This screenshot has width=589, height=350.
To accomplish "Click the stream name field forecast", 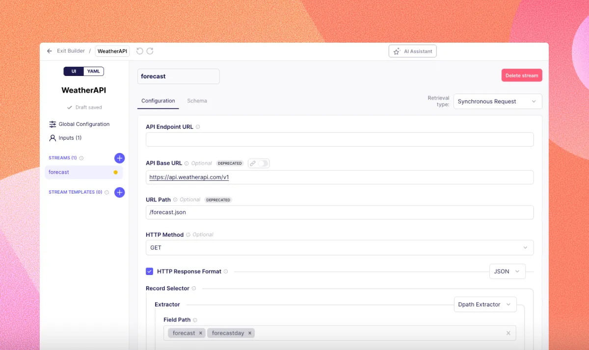I will [x=179, y=76].
